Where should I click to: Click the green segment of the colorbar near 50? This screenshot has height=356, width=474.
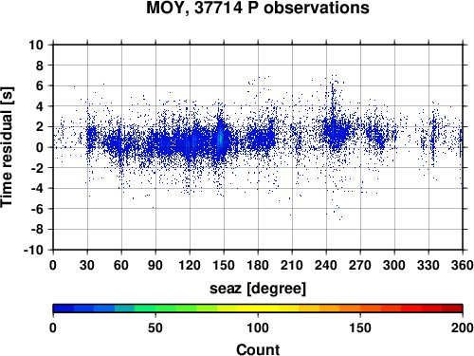pos(155,309)
